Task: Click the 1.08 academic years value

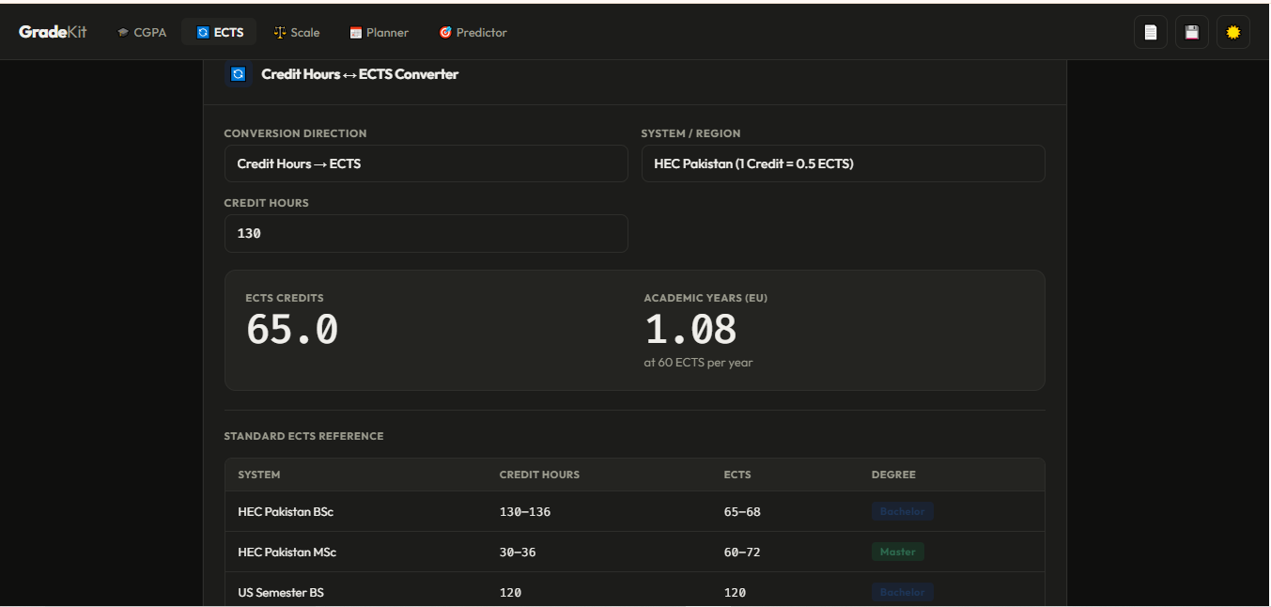Action: (x=690, y=330)
